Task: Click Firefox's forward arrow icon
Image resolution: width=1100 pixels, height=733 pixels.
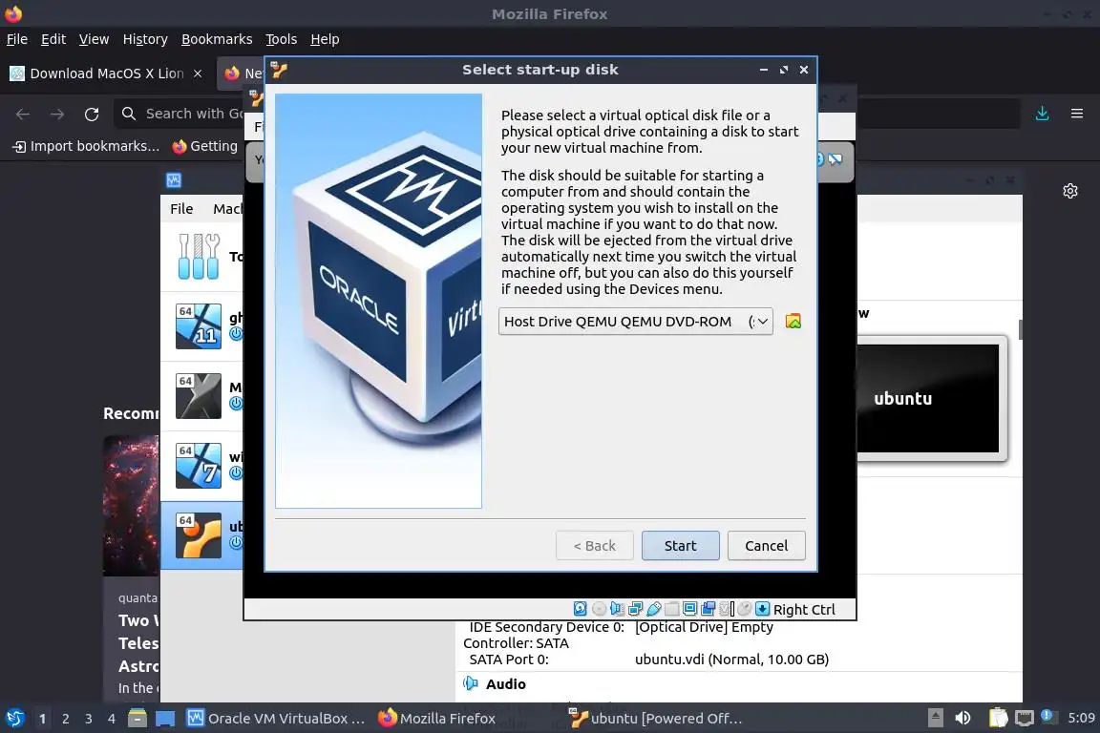Action: point(57,114)
